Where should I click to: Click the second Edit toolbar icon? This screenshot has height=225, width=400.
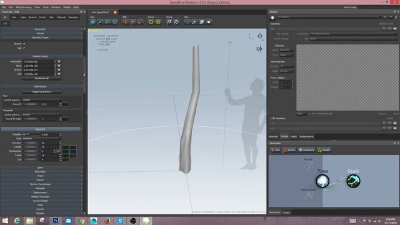point(132,22)
